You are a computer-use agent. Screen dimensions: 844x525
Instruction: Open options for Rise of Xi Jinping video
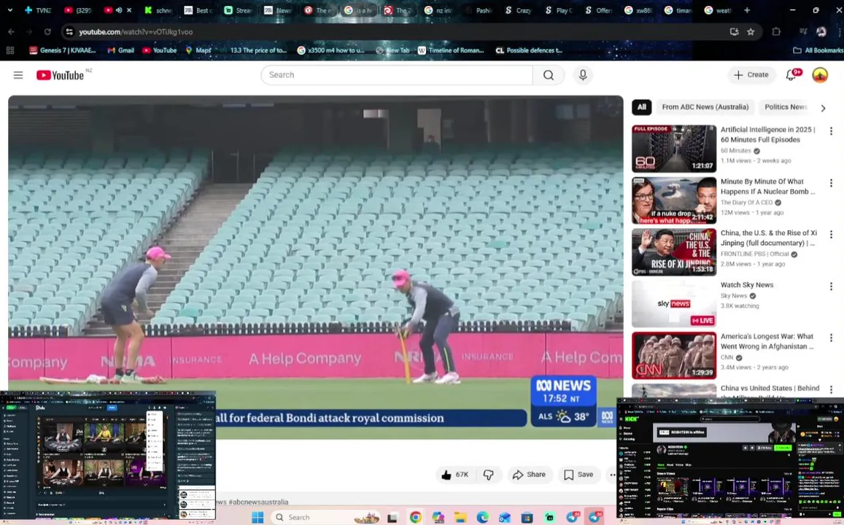pyautogui.click(x=831, y=235)
